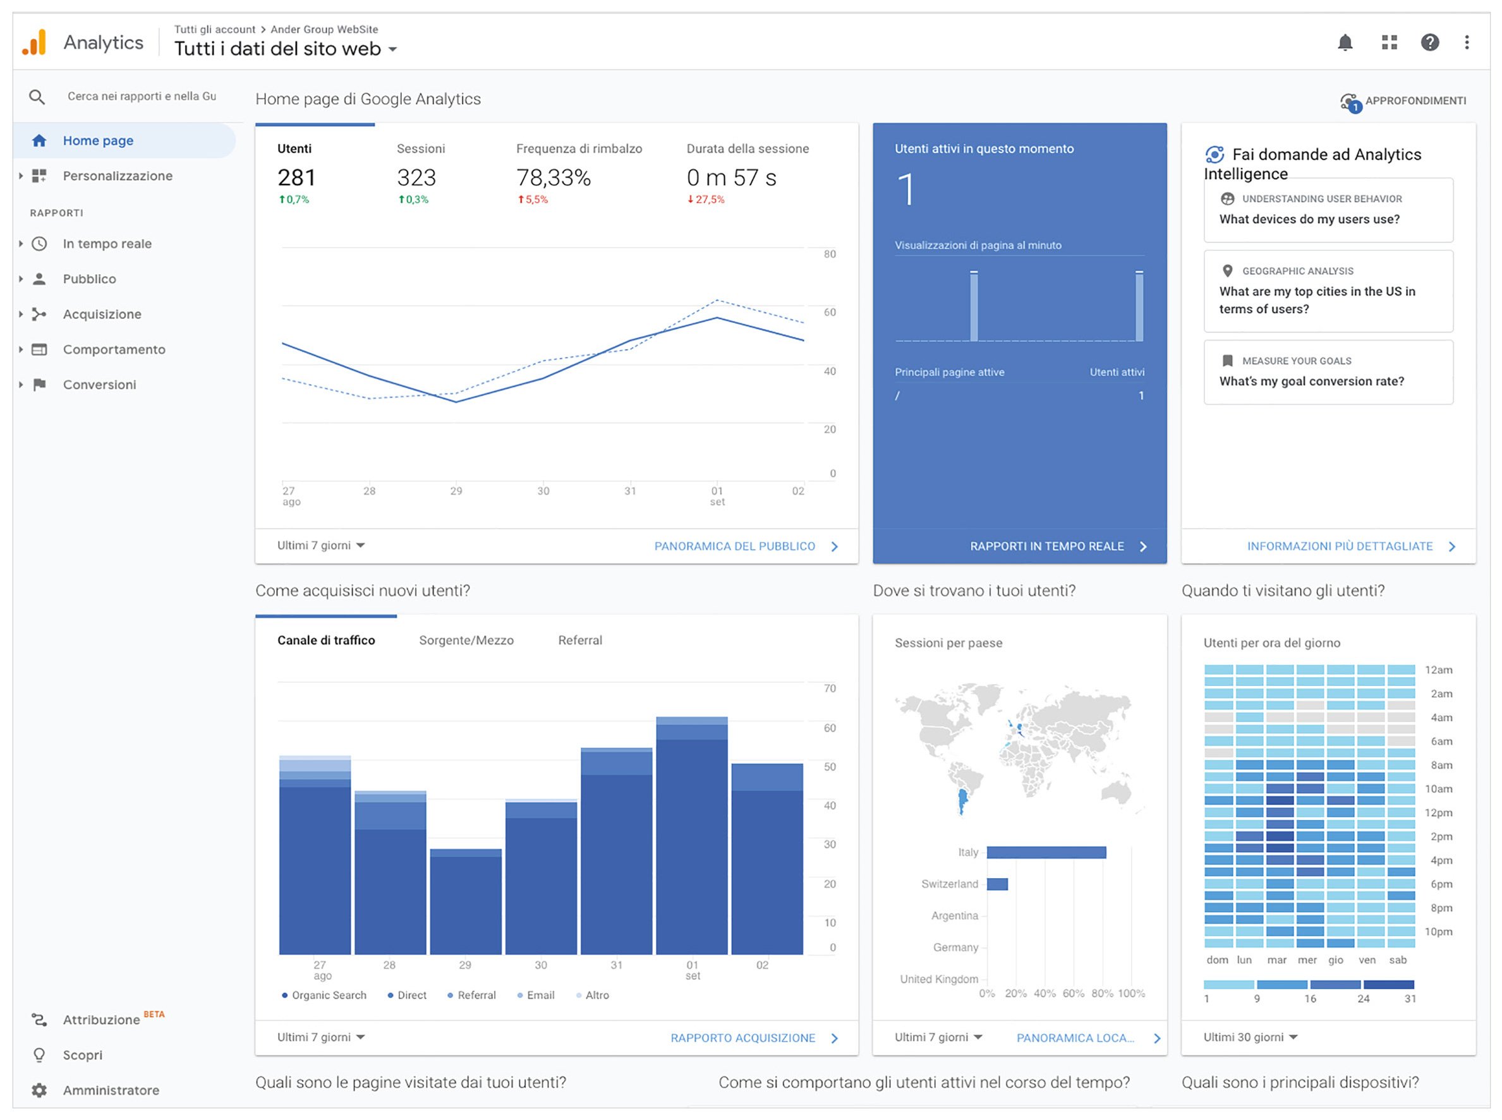Click the Approfondimenti button

pyautogui.click(x=1403, y=102)
